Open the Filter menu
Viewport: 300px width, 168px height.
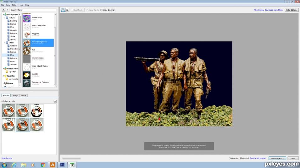(x=14, y=5)
